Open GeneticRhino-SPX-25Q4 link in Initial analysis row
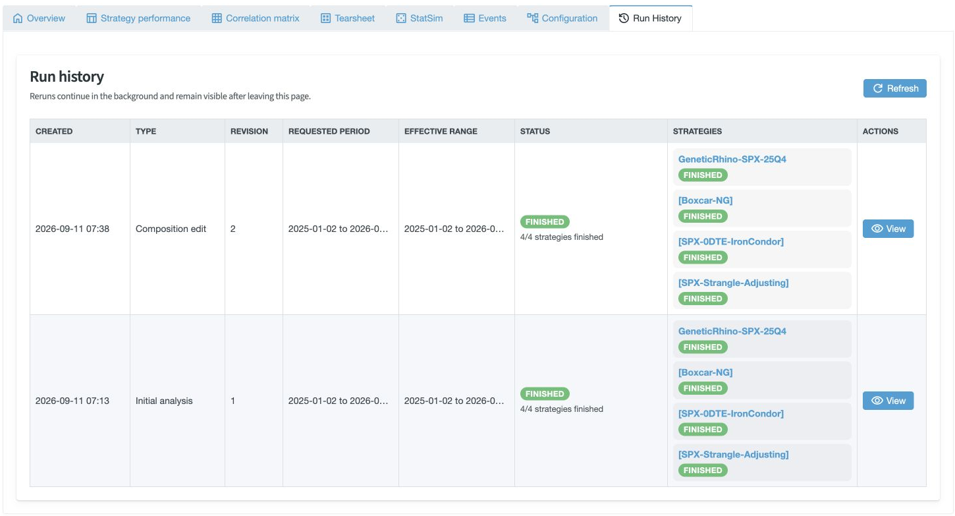Screen dimensions: 955x516 point(732,331)
